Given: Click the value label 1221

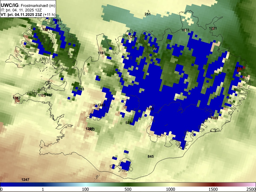Looking at the screenshot, I should (x=213, y=28).
